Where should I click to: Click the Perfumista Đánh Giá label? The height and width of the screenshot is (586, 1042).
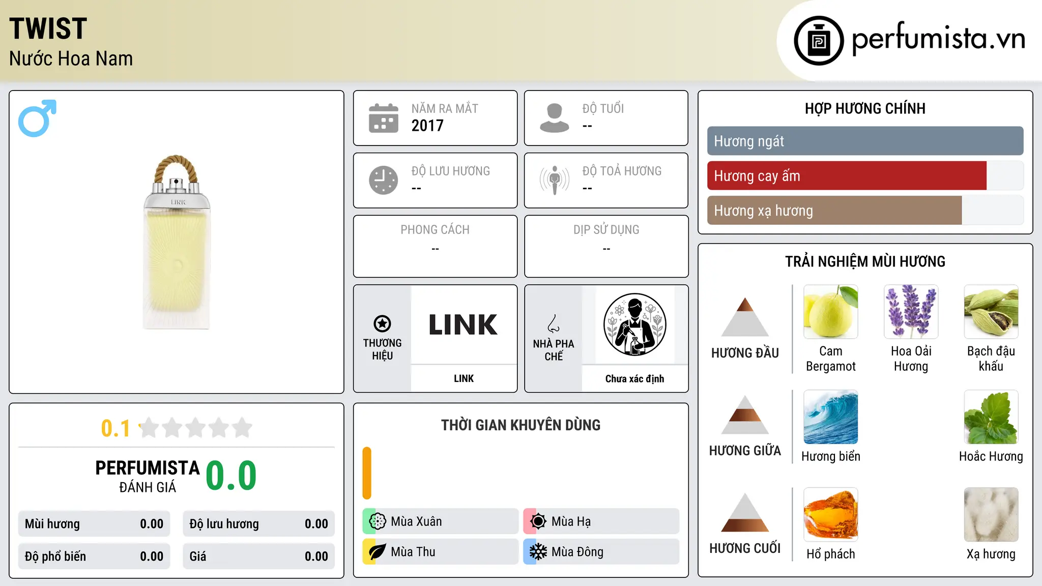[148, 476]
